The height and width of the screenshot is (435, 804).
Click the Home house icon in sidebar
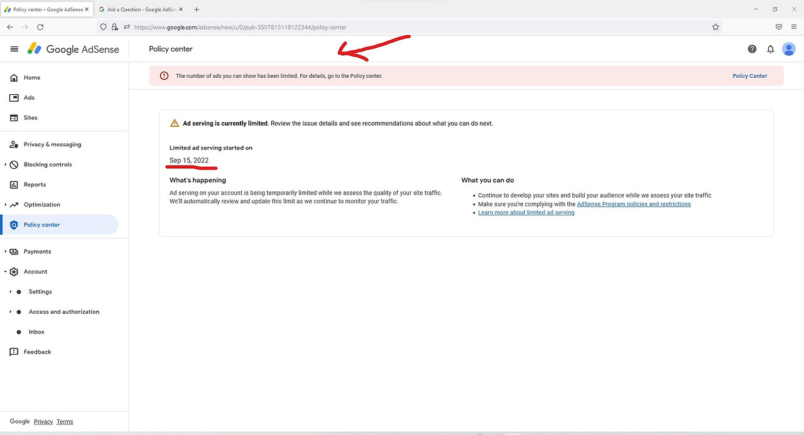point(14,78)
